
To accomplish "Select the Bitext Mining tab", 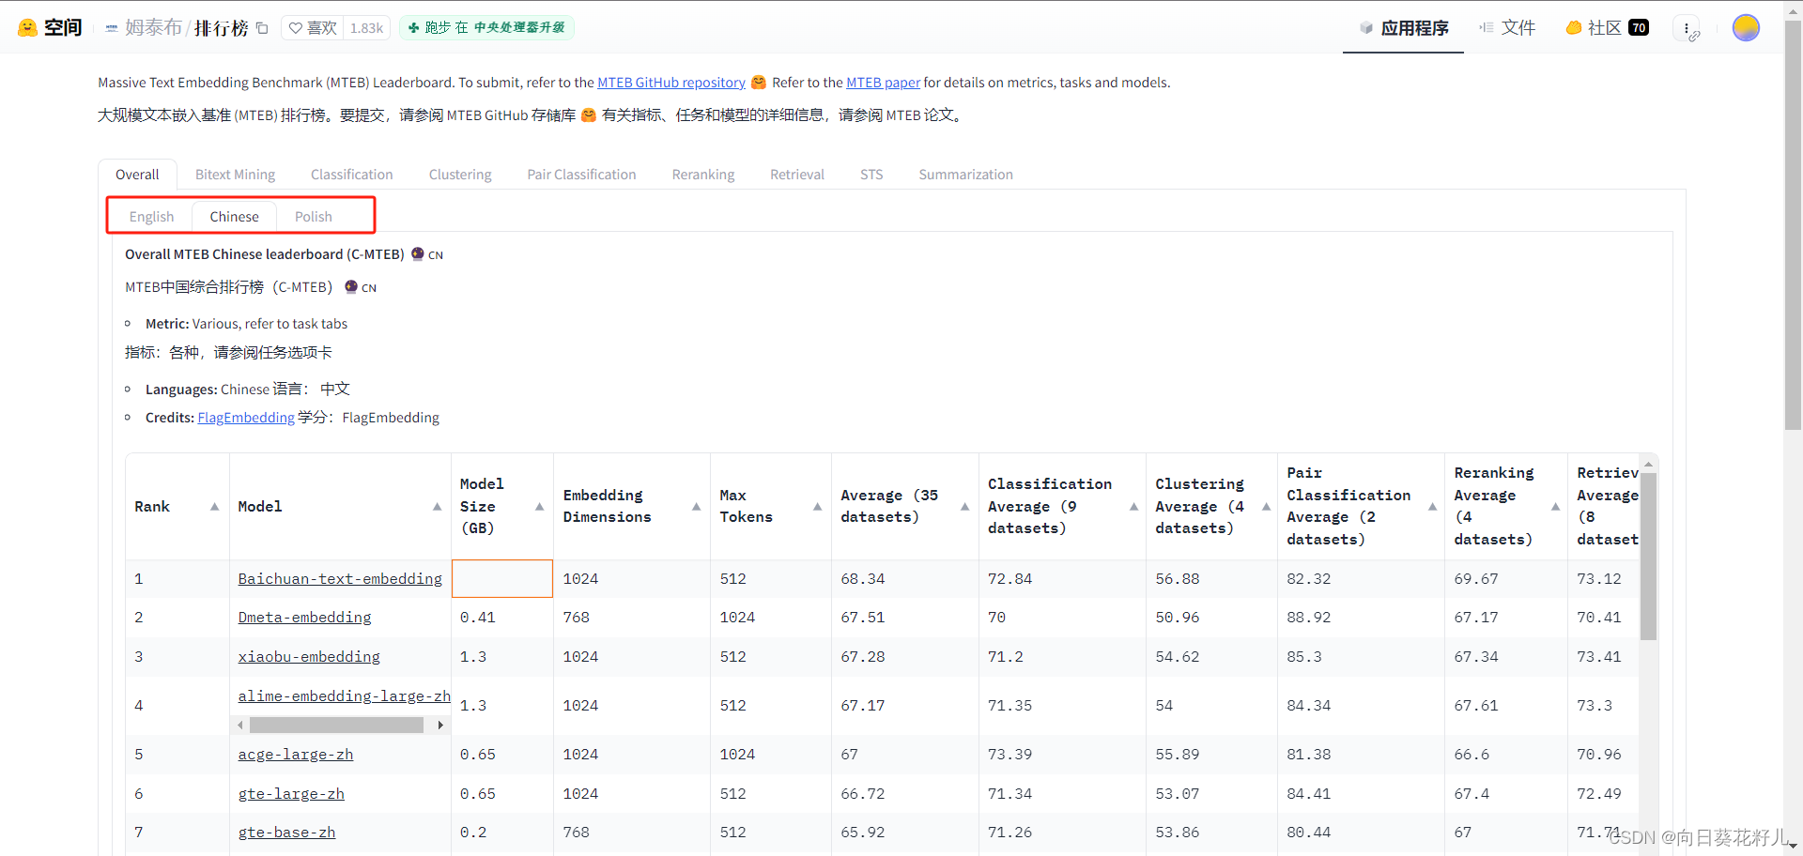I will (235, 175).
